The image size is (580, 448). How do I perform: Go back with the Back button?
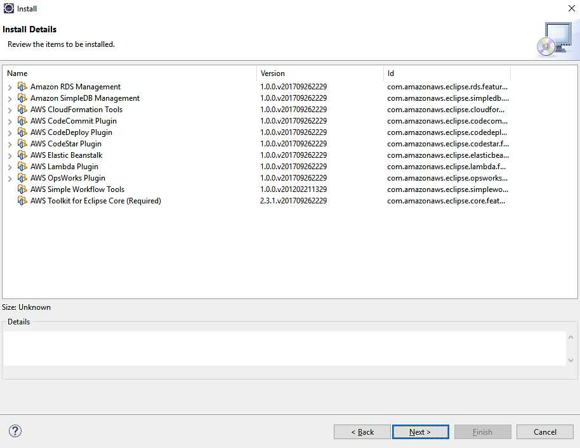point(362,432)
